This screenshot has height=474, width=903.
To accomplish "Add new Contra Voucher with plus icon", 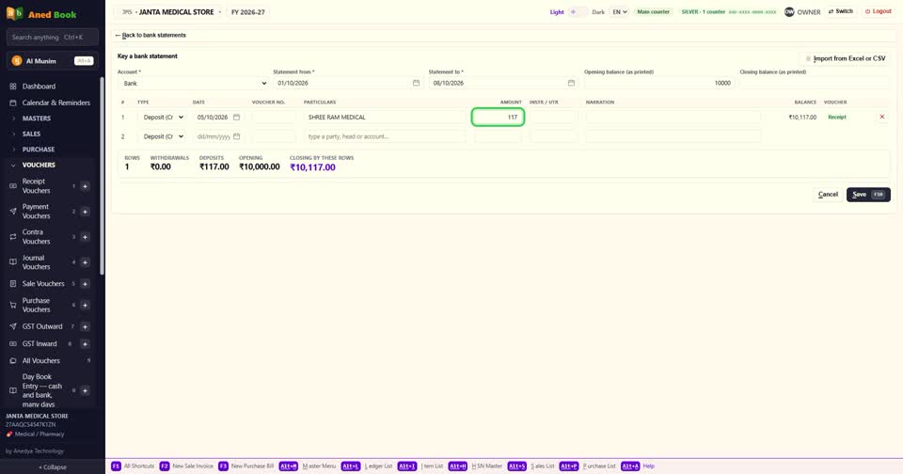I will [x=85, y=237].
